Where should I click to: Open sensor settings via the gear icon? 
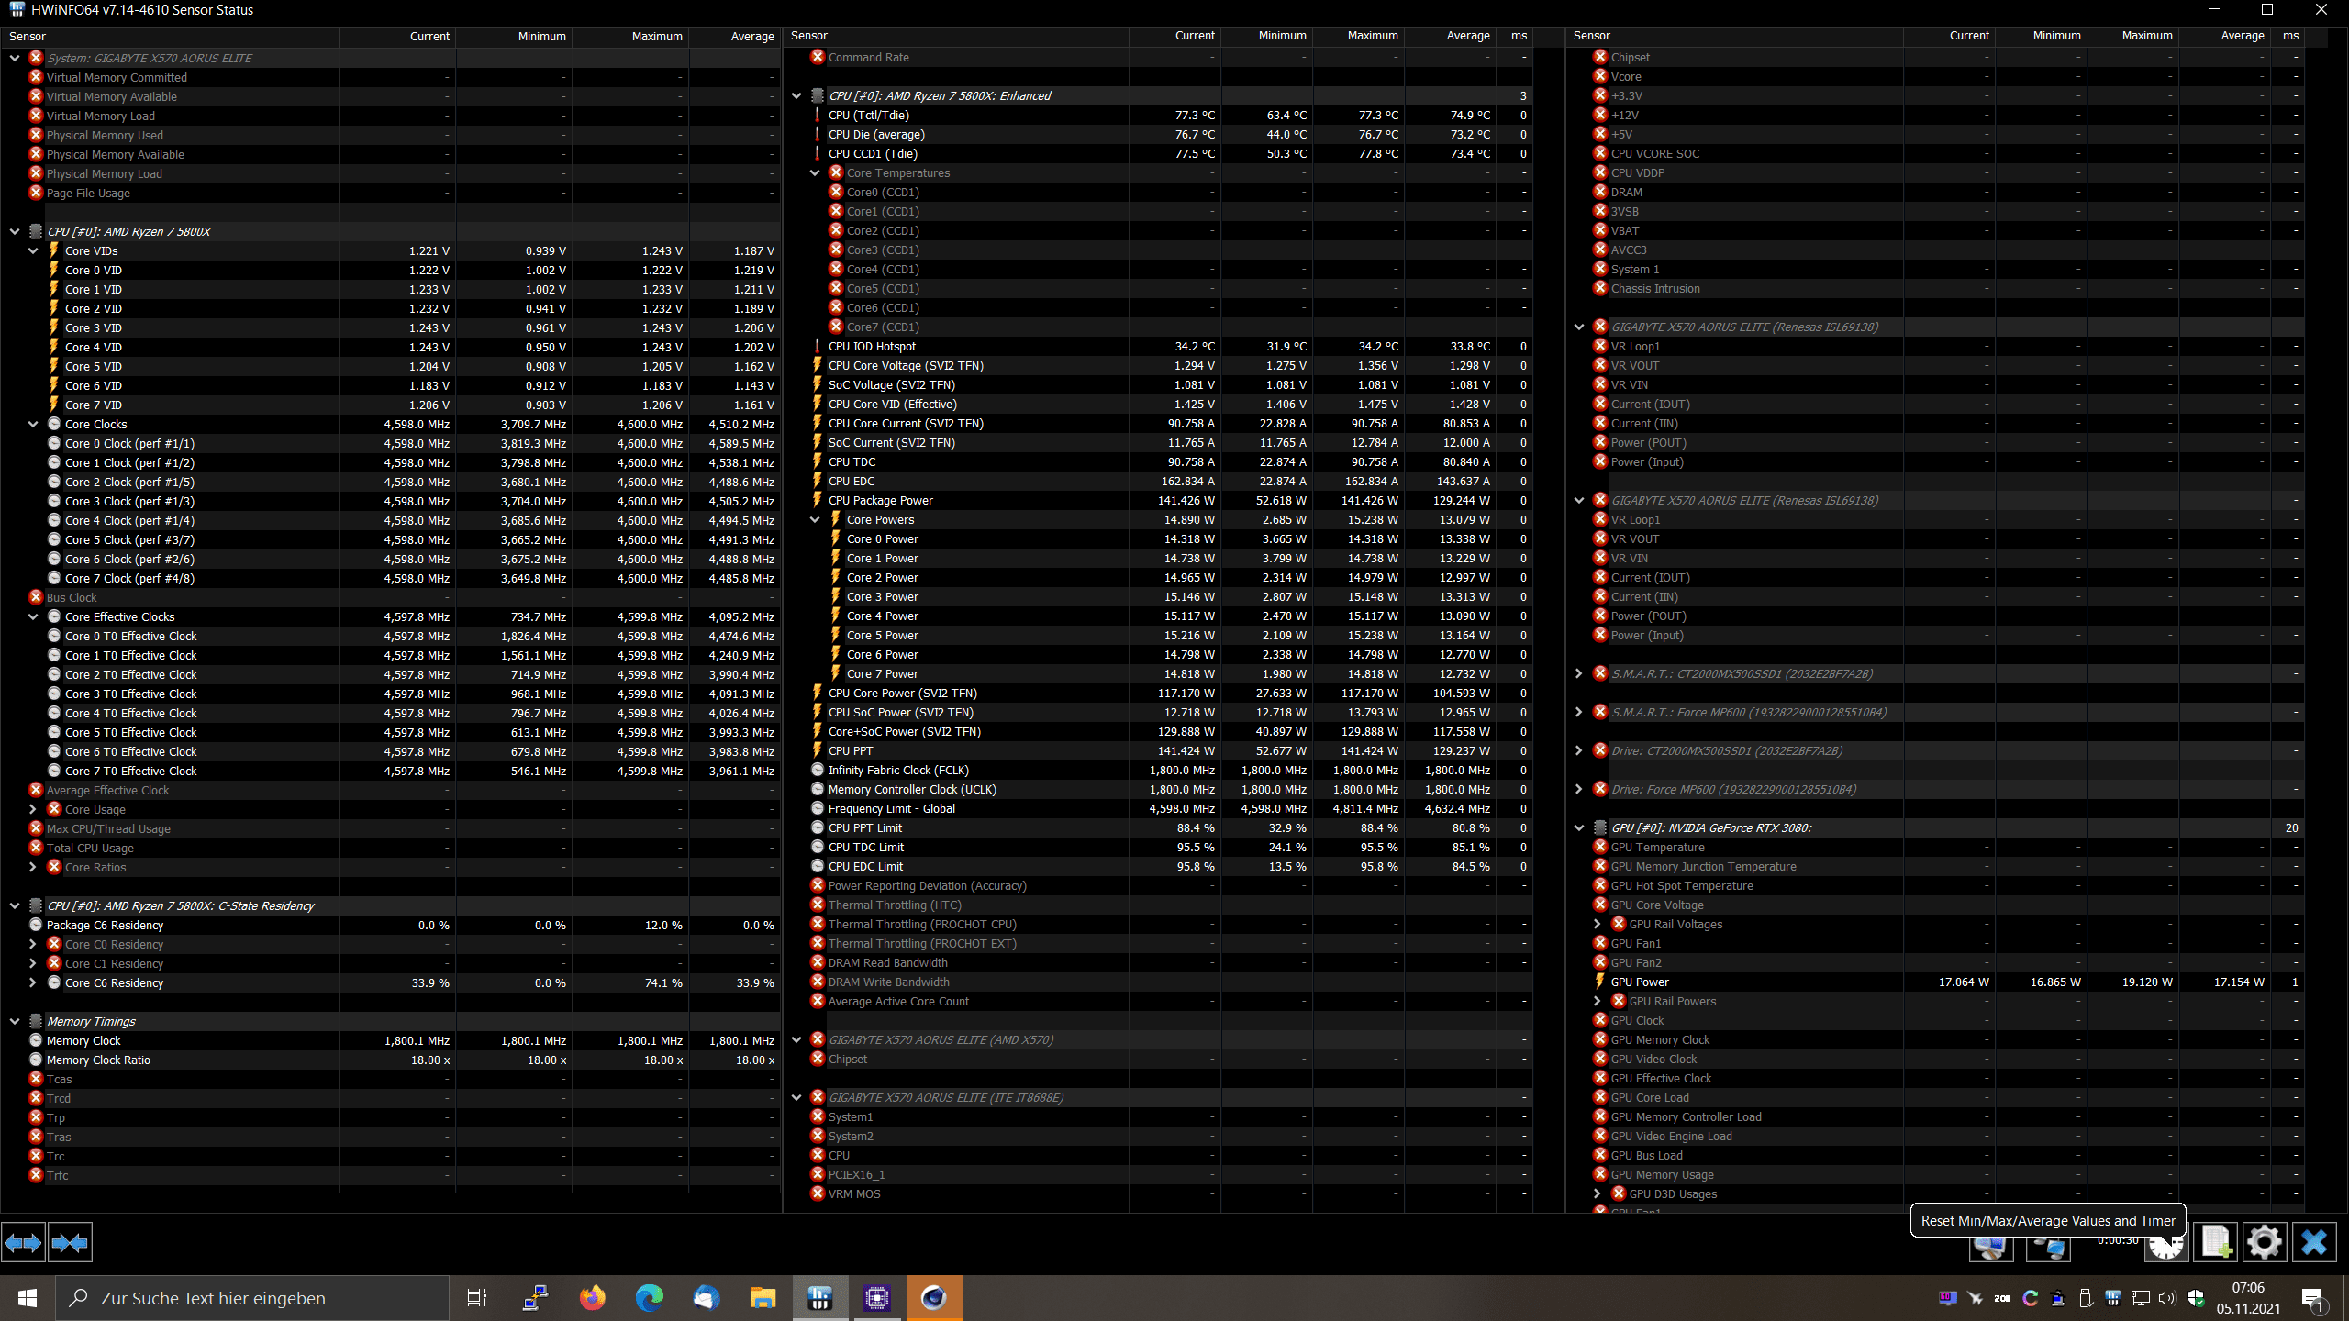pyautogui.click(x=2264, y=1243)
